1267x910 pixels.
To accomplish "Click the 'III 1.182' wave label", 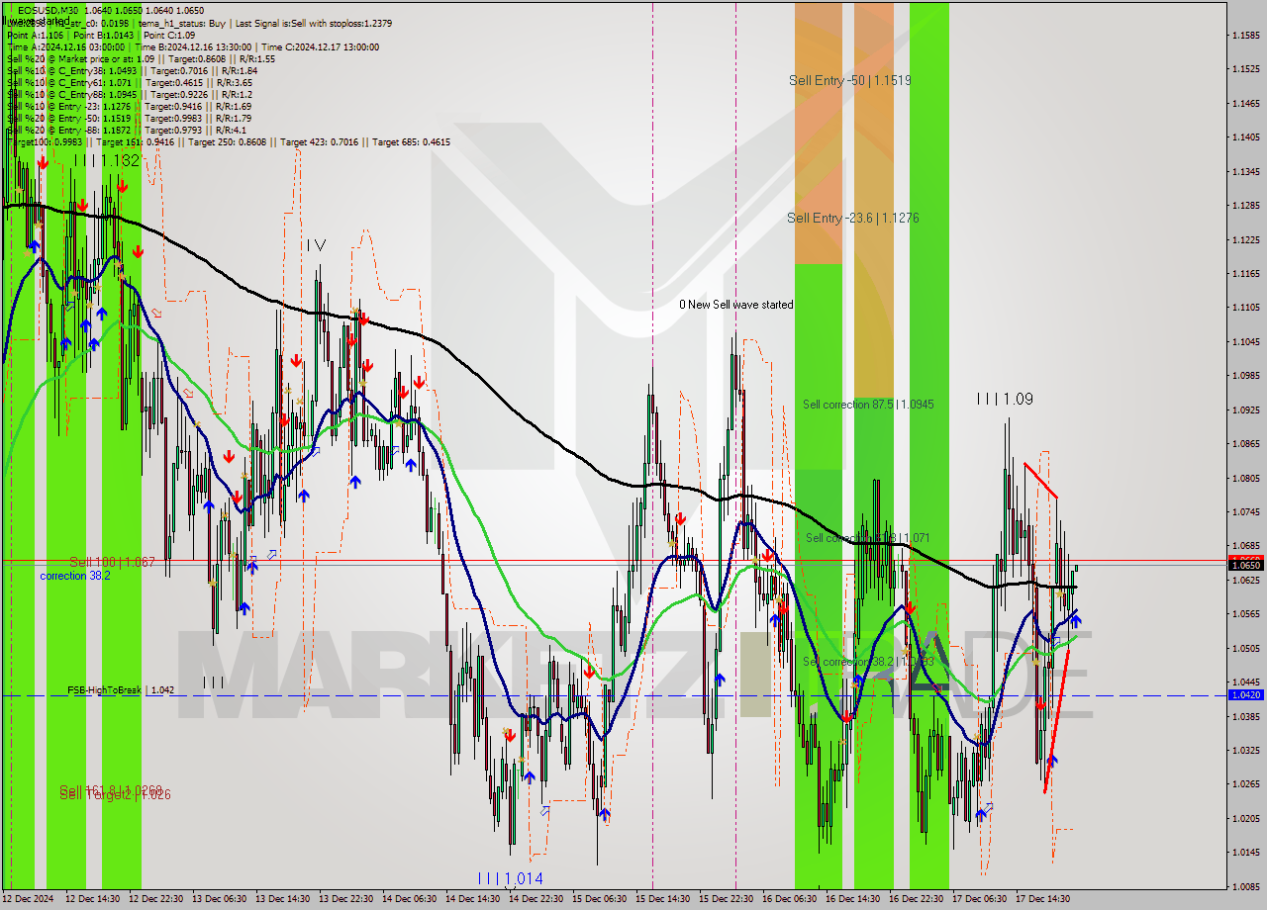I will click(x=107, y=160).
